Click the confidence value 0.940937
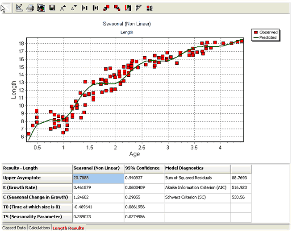Screen dimensions: 292x232 coord(144,178)
